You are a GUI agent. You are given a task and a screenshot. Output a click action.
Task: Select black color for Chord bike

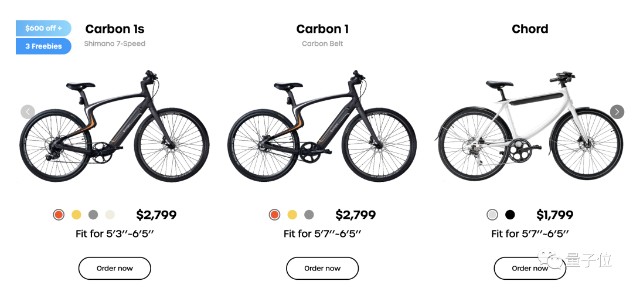click(510, 215)
